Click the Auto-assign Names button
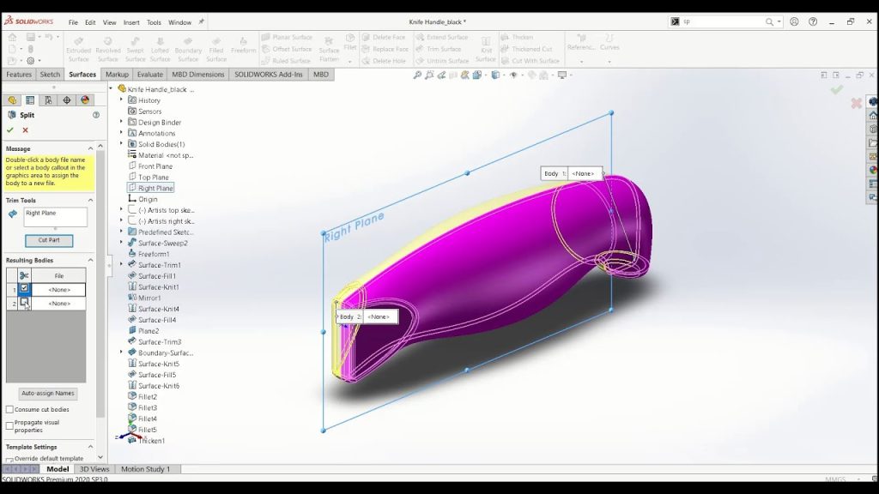The width and height of the screenshot is (879, 494). [48, 393]
